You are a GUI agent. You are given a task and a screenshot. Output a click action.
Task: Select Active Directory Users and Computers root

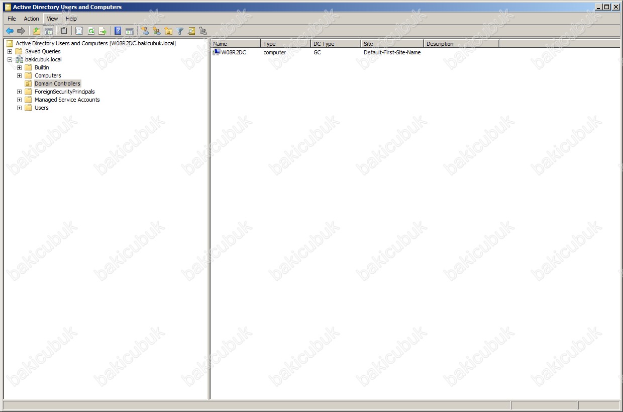click(95, 43)
